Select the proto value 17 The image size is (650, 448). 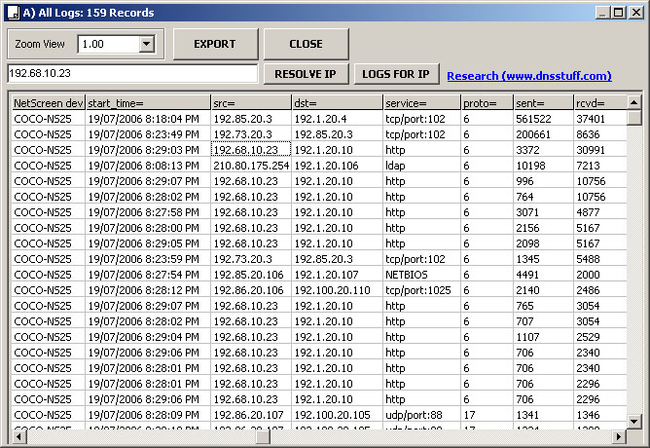(x=487, y=415)
